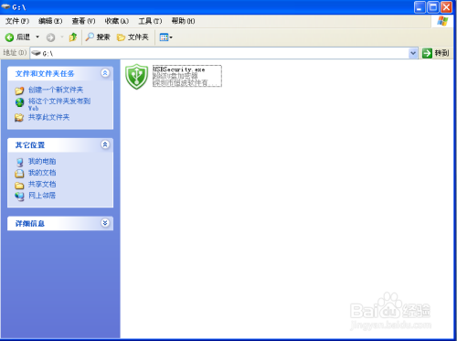This screenshot has height=341, width=457.
Task: Click the new-folder icon in tasks panel
Action: pos(19,91)
